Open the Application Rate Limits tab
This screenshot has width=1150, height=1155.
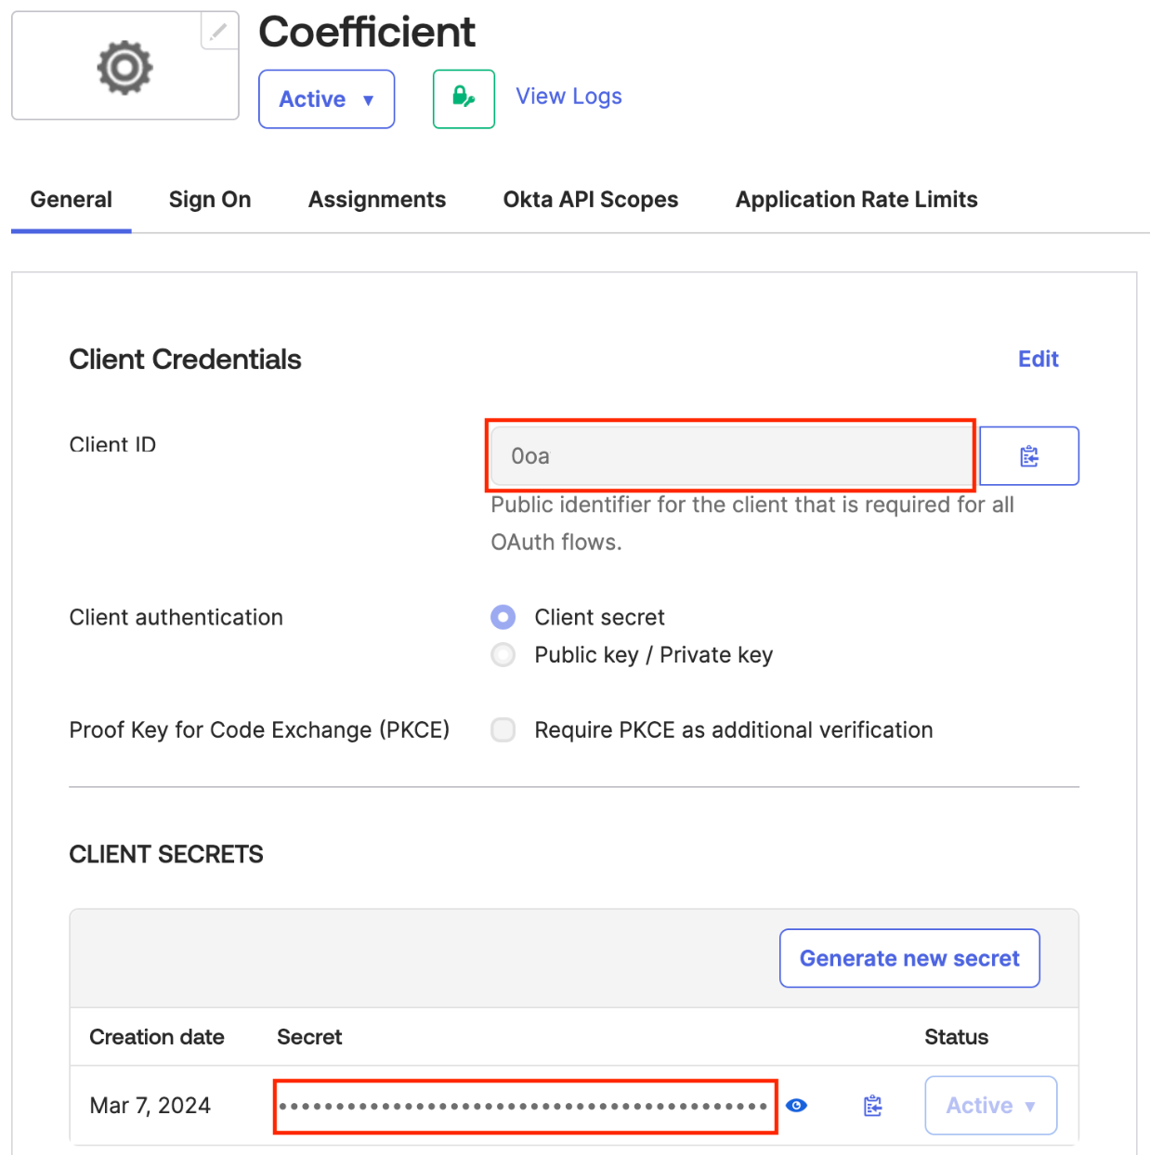pyautogui.click(x=856, y=200)
